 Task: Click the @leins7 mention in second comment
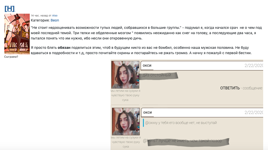click(x=150, y=141)
